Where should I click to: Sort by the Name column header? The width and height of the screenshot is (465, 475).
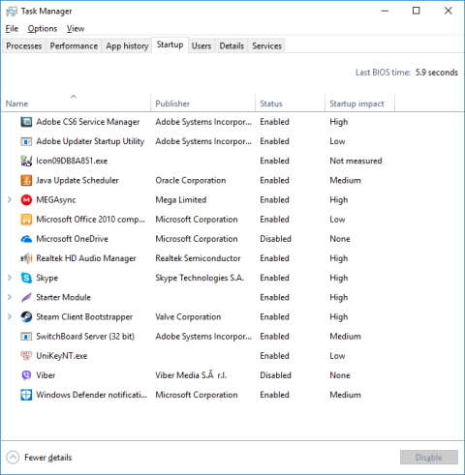pyautogui.click(x=76, y=103)
